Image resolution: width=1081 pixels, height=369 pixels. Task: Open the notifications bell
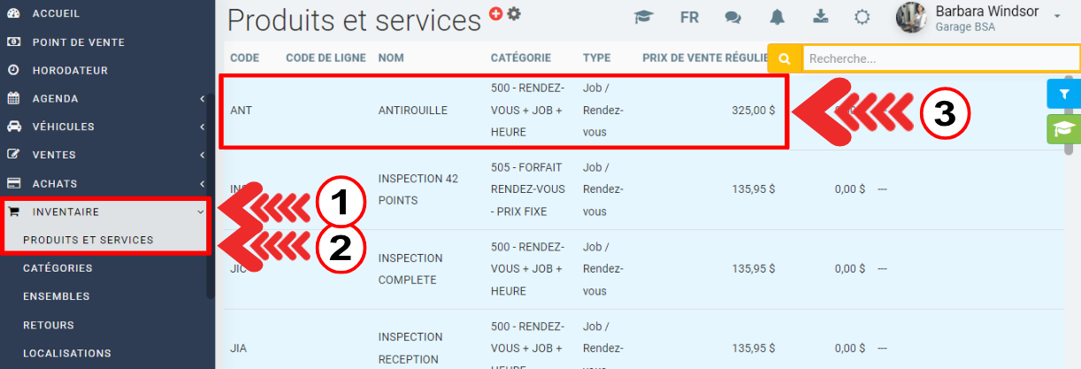[x=777, y=18]
